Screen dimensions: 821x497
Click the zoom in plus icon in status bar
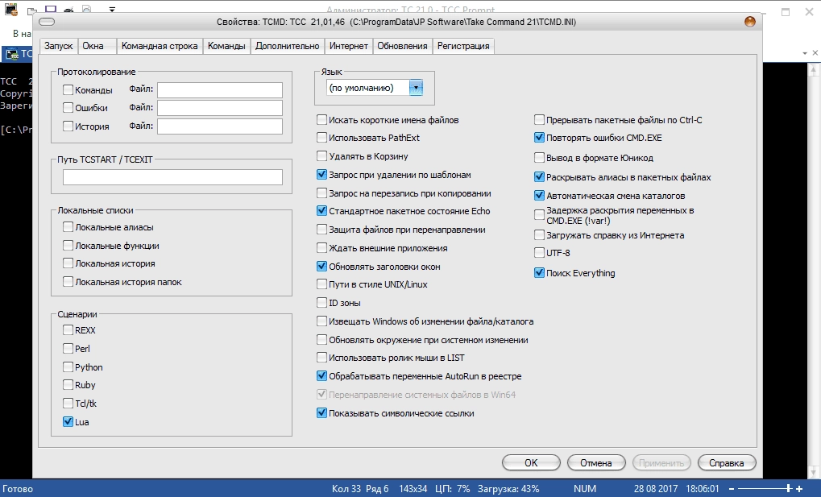(x=799, y=489)
